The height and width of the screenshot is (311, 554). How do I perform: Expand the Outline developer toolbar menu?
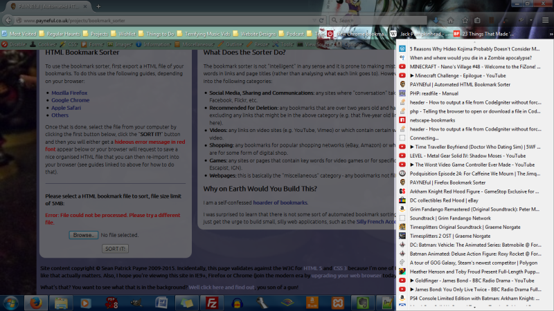point(231,44)
